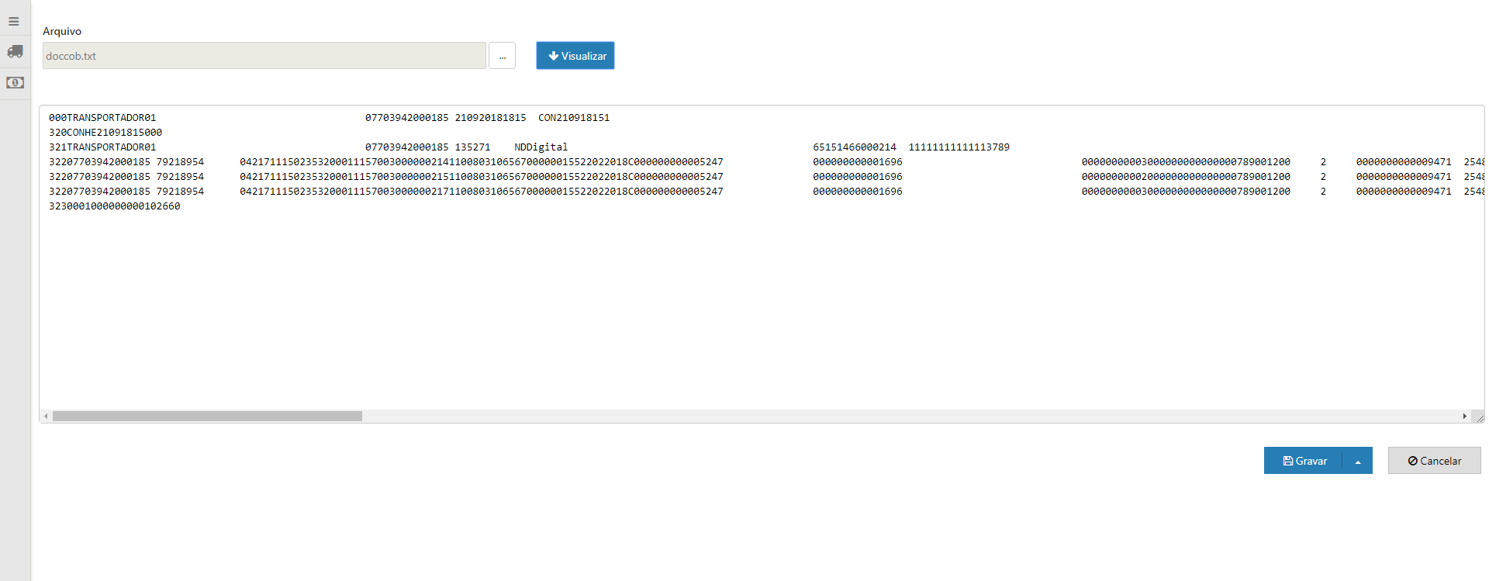This screenshot has width=1489, height=581.
Task: Open the hamburger menu icon
Action: (14, 22)
